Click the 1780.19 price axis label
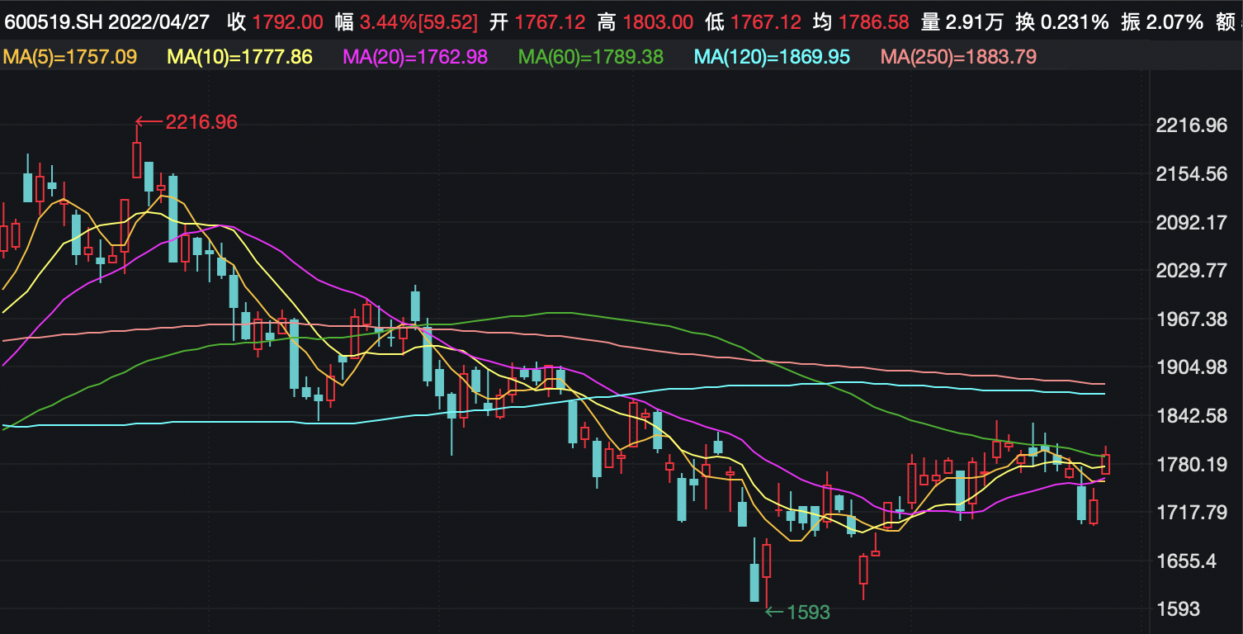The width and height of the screenshot is (1243, 634). pos(1193,464)
